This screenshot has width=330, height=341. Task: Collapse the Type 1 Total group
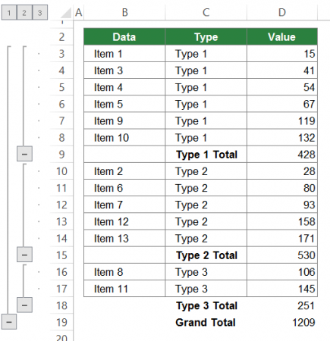(24, 154)
